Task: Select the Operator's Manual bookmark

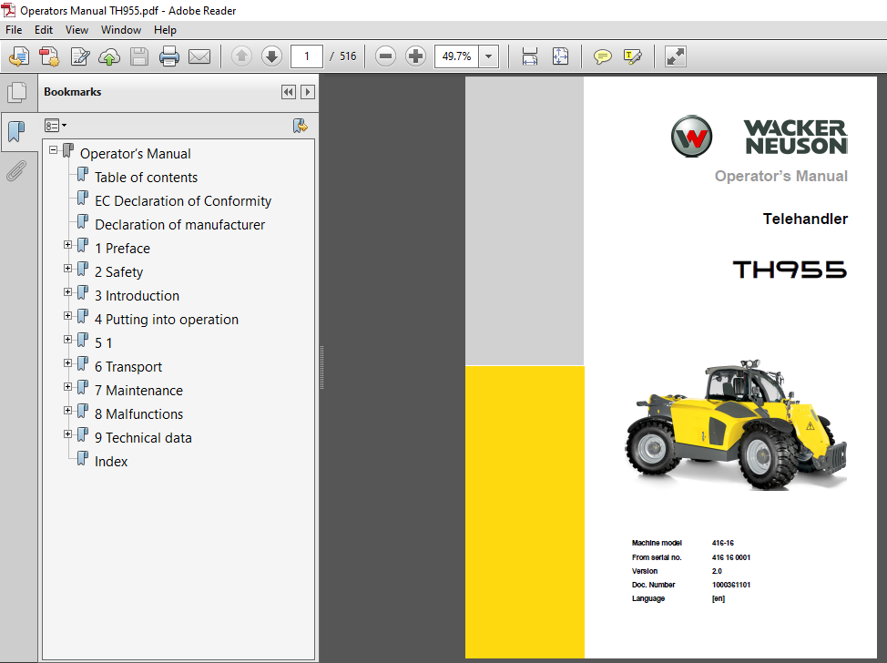Action: tap(135, 154)
